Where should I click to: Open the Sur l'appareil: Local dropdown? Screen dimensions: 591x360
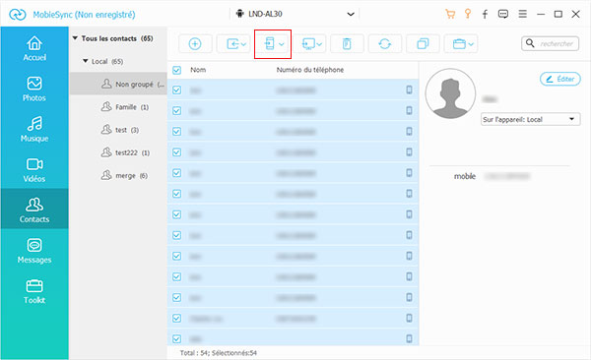tap(530, 119)
